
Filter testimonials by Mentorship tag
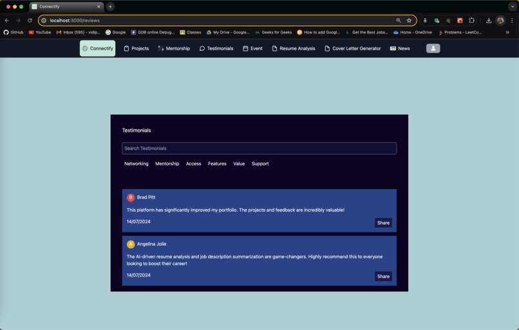(x=167, y=163)
